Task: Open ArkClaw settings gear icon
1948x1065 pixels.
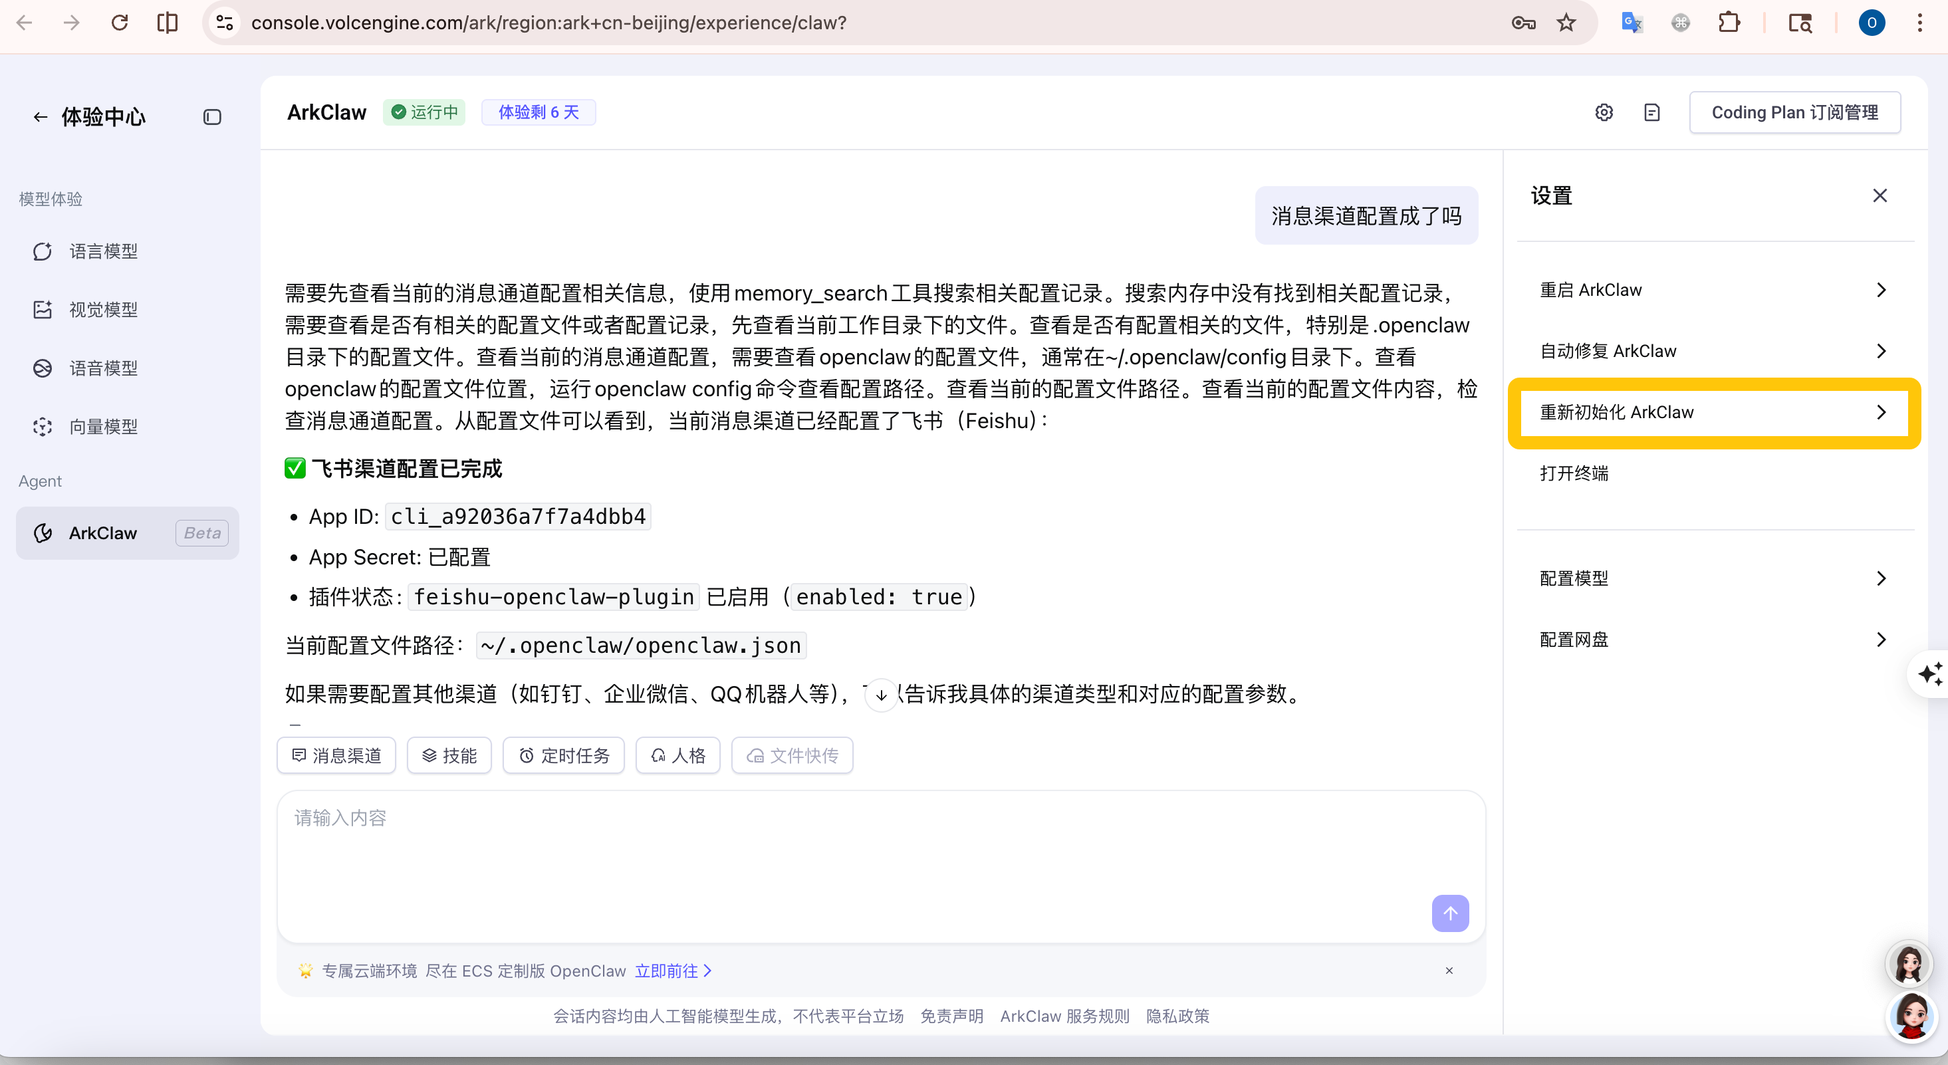Action: pyautogui.click(x=1604, y=112)
